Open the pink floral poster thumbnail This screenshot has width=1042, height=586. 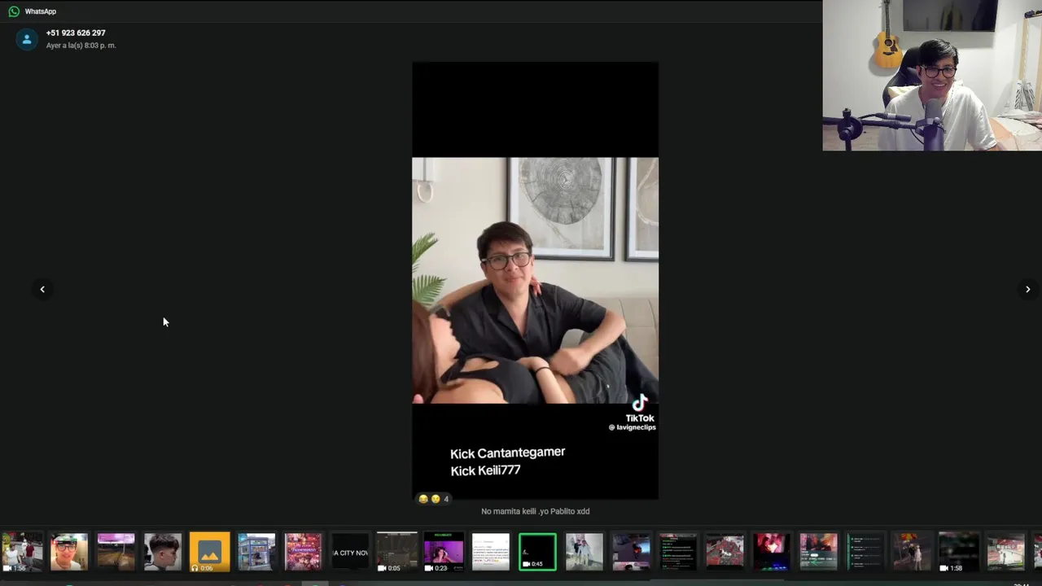303,552
